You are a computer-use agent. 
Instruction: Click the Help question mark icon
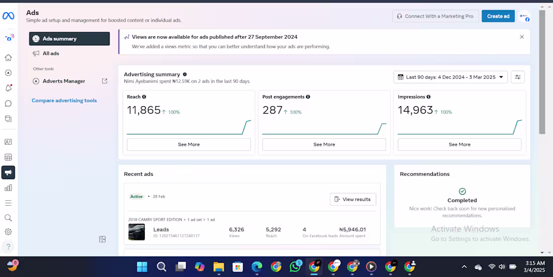point(8,247)
